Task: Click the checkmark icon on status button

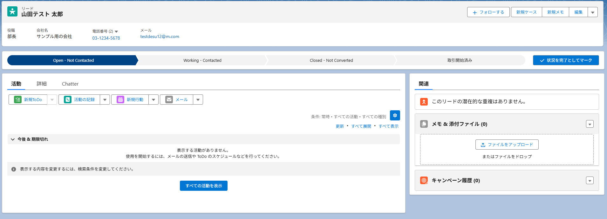Action: click(542, 61)
